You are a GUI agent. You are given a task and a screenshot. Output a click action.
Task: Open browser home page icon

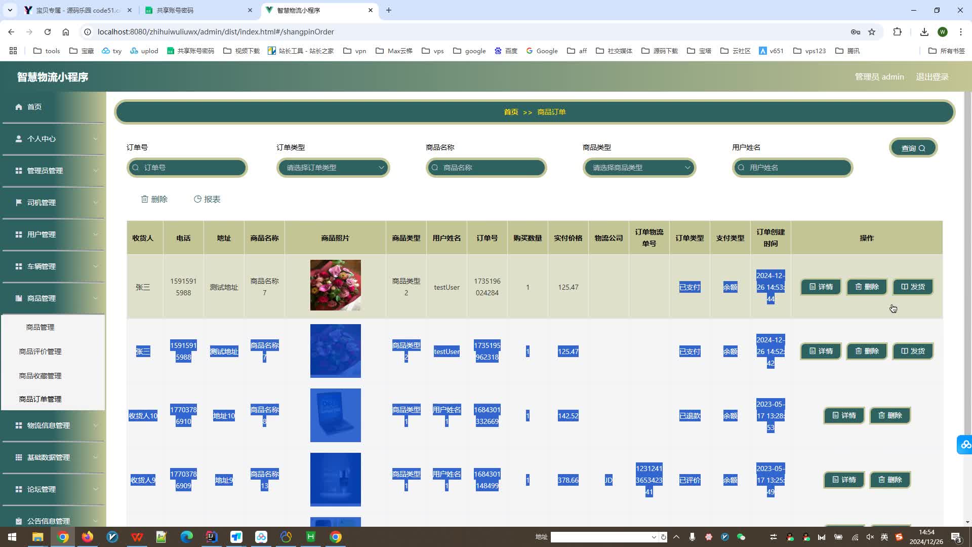coord(66,32)
